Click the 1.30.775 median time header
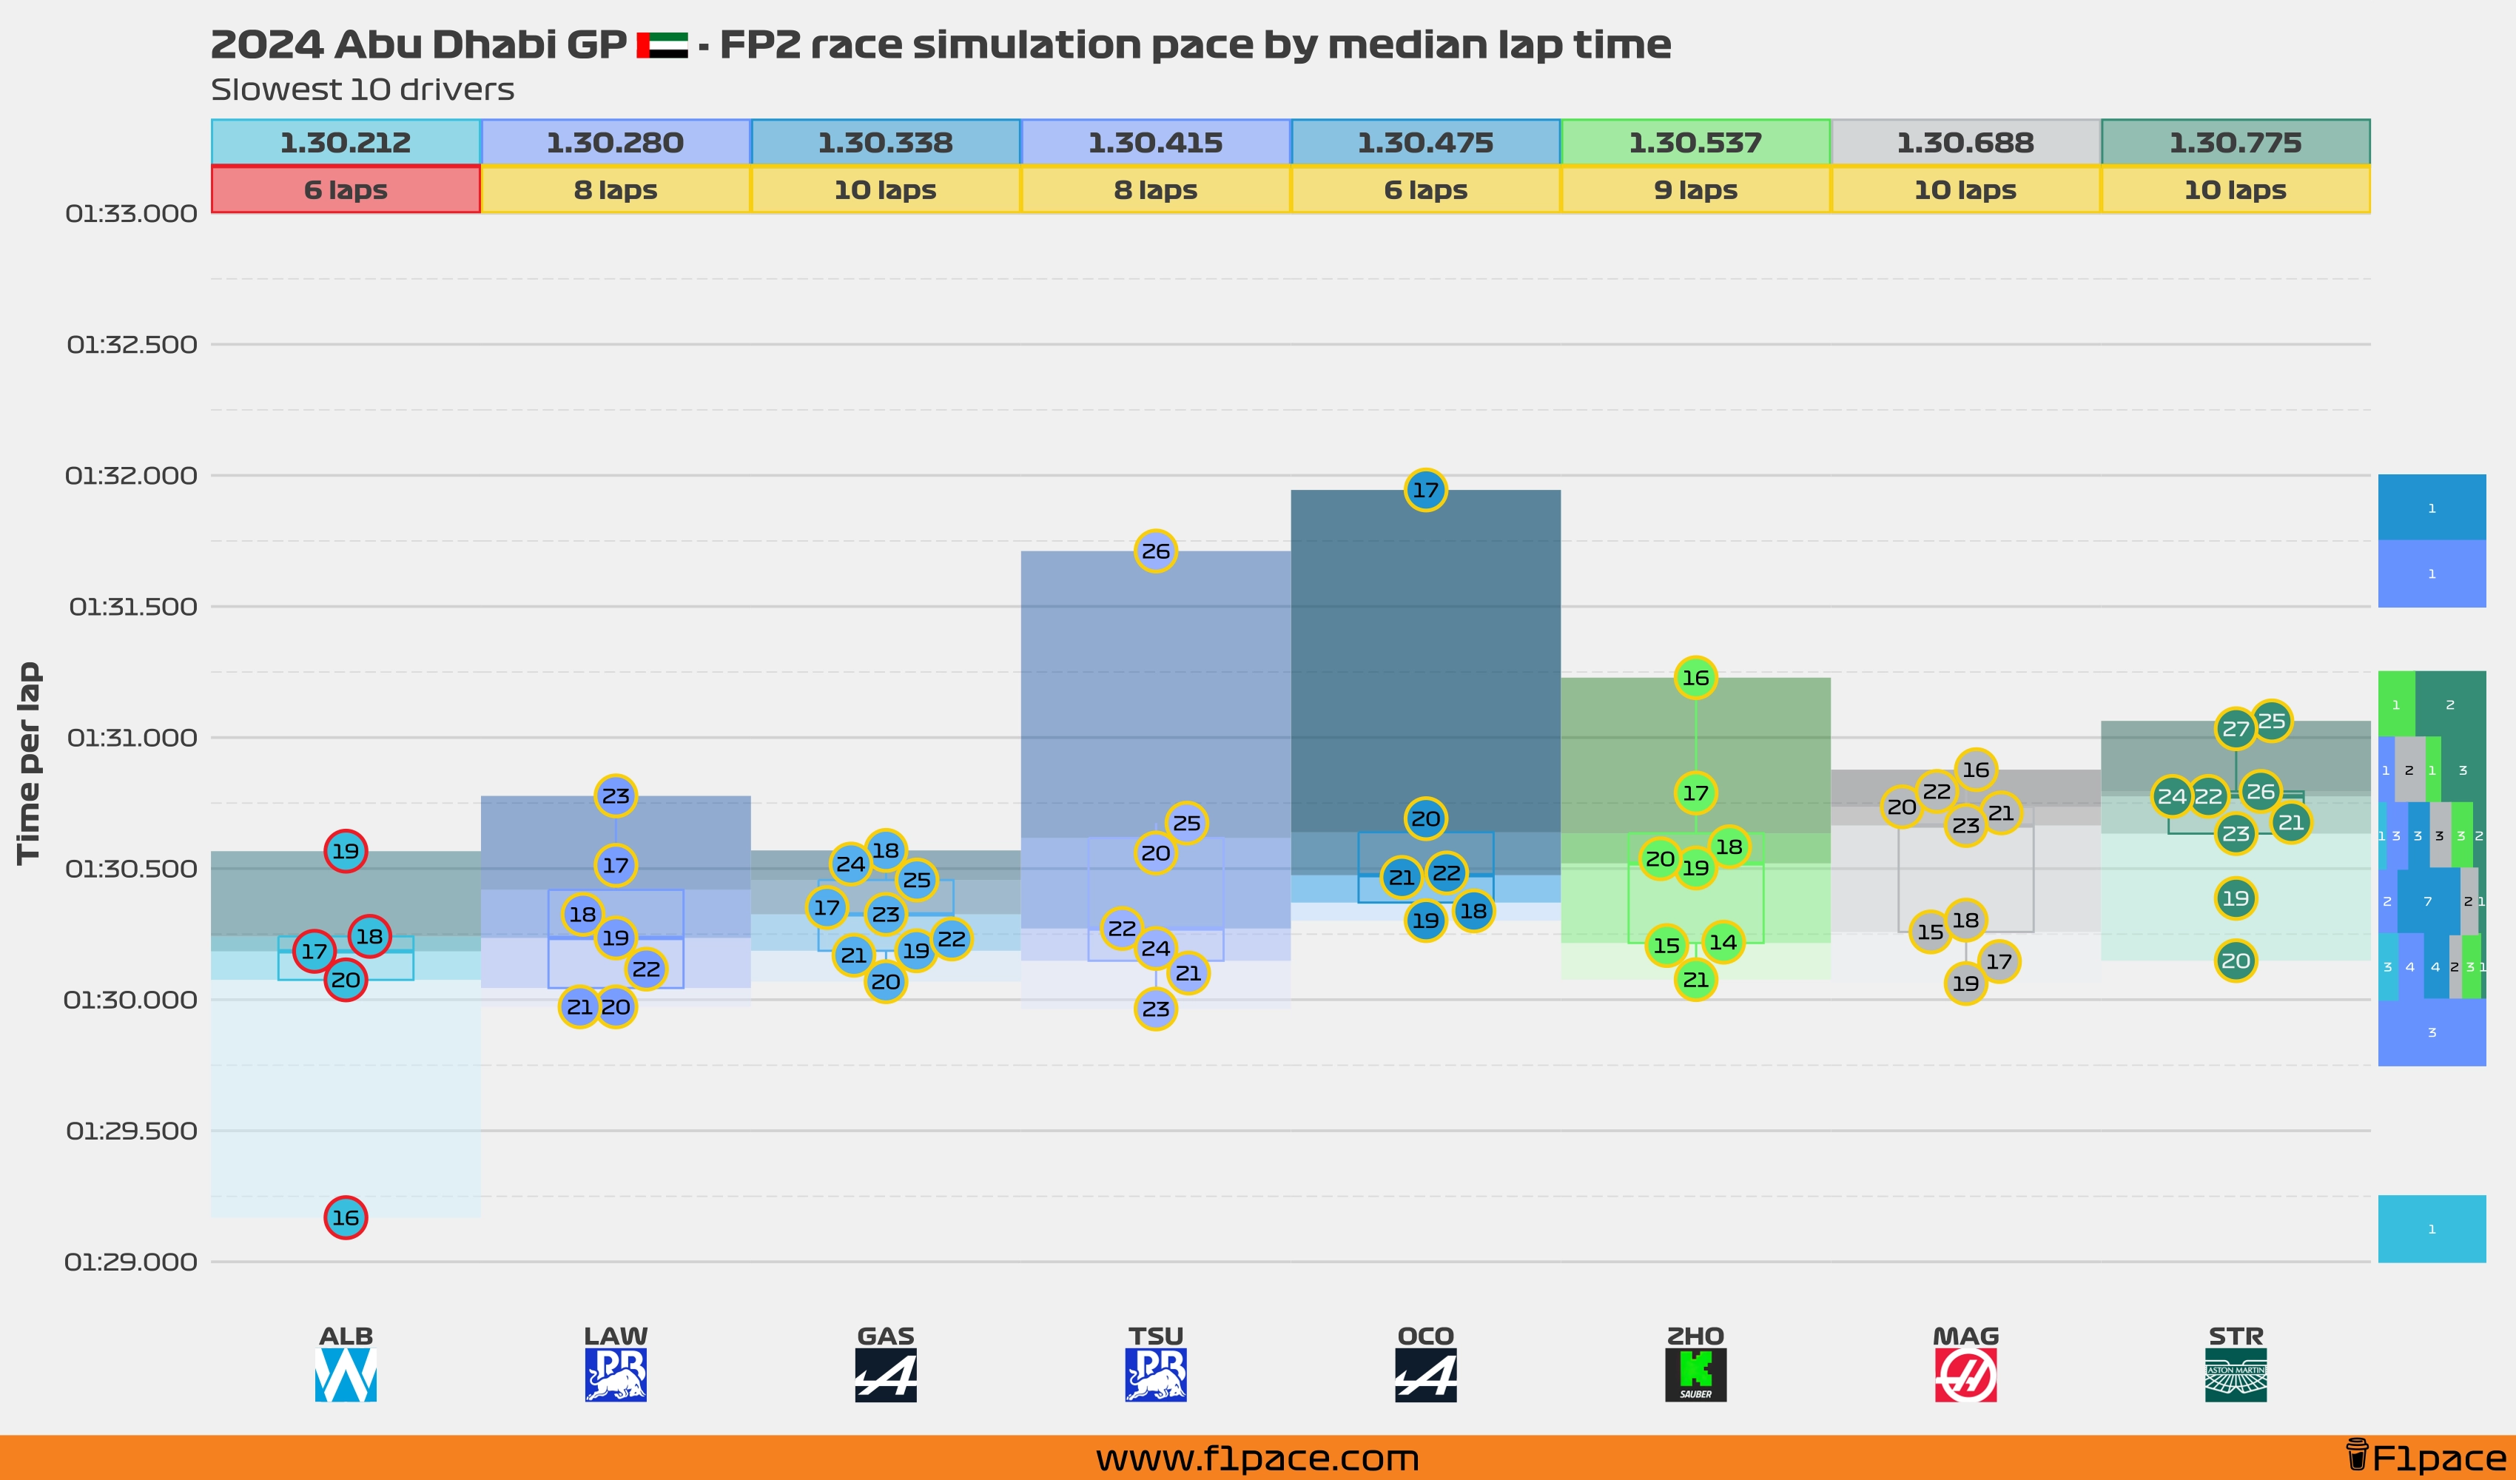2516x1480 pixels. coord(2236,143)
